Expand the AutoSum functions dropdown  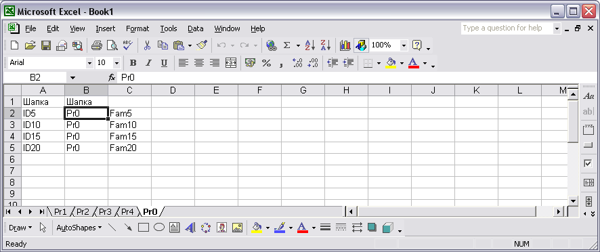point(298,45)
